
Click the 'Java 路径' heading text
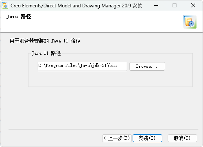(x=19, y=17)
